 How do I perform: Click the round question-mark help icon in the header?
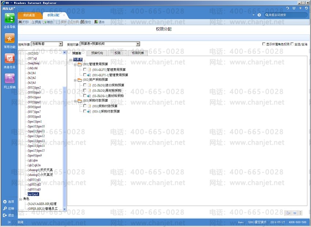pos(259,15)
